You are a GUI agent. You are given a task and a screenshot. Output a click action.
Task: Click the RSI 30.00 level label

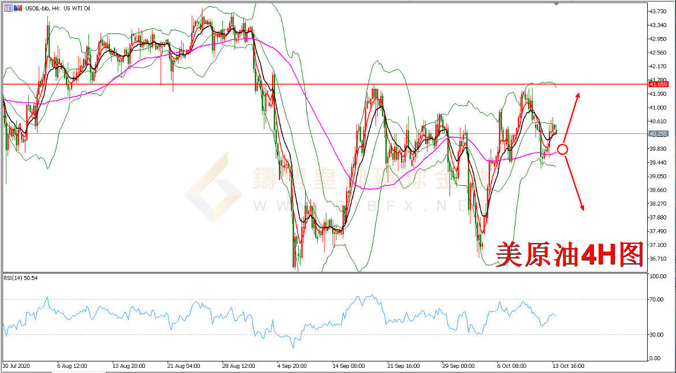(x=657, y=334)
